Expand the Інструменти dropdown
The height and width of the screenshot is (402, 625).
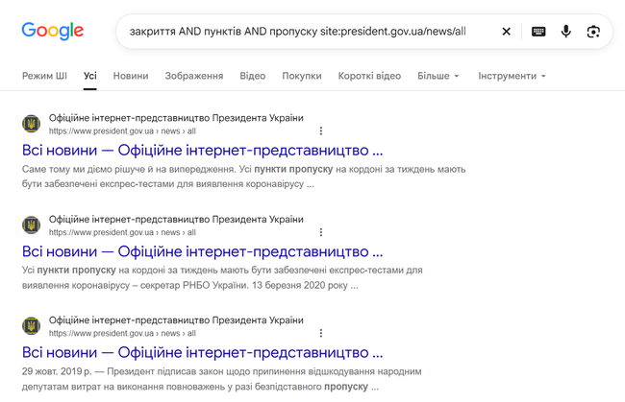(512, 76)
